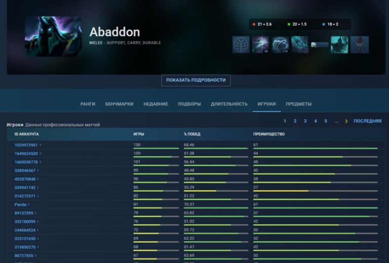Open the Abaddon talent tree icon
The width and height of the screenshot is (389, 263).
click(241, 45)
